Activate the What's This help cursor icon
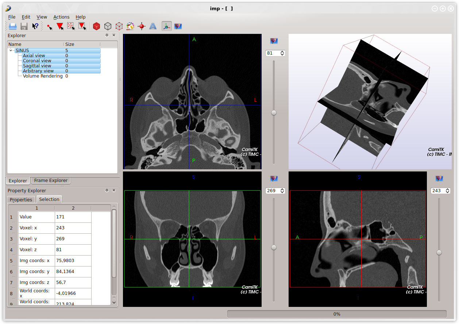The image size is (459, 324). click(x=35, y=26)
